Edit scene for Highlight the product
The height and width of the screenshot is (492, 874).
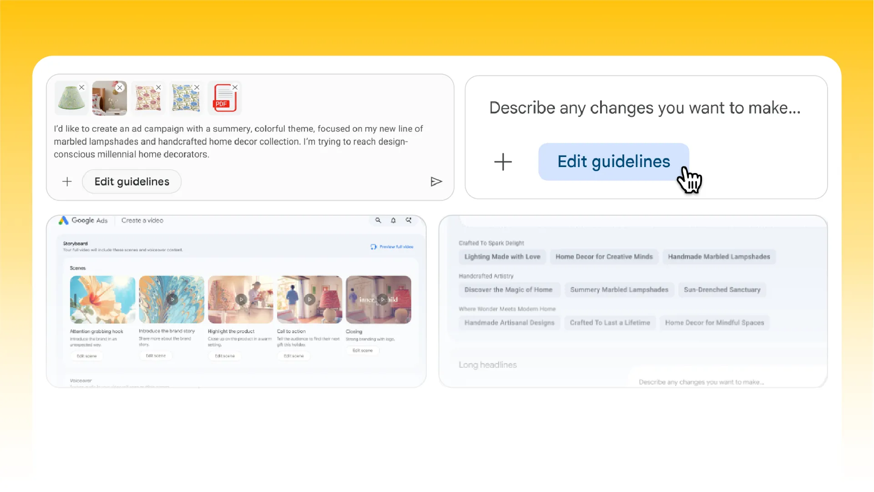[225, 356]
